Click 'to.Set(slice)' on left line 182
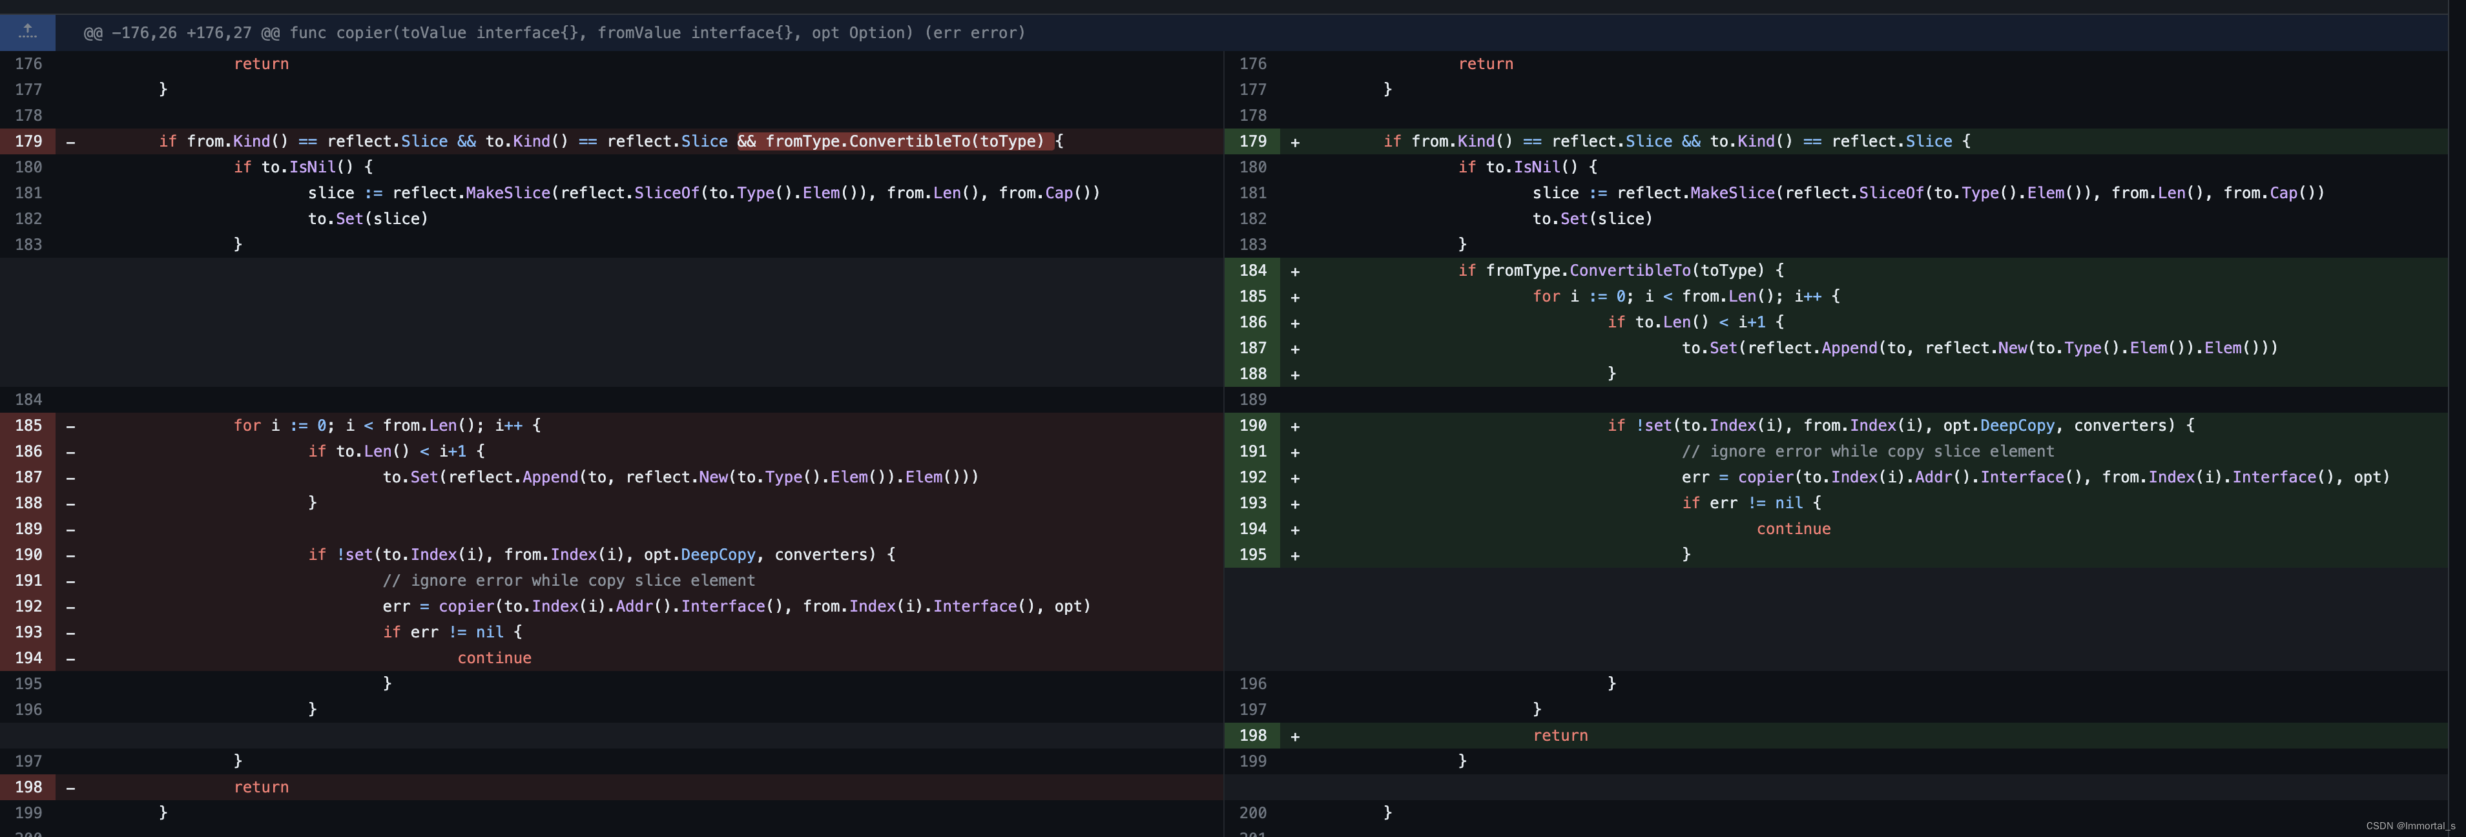The width and height of the screenshot is (2466, 837). click(368, 218)
